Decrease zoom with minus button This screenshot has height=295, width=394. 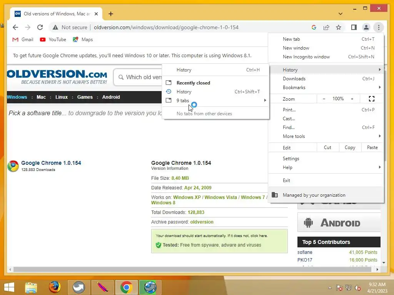(324, 99)
